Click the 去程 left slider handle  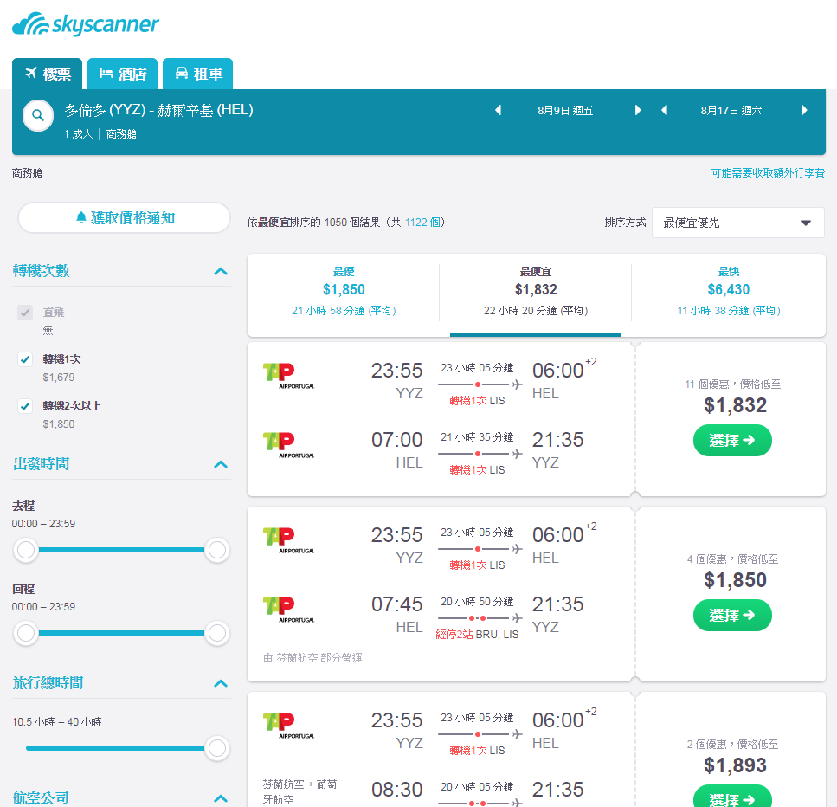click(x=26, y=550)
